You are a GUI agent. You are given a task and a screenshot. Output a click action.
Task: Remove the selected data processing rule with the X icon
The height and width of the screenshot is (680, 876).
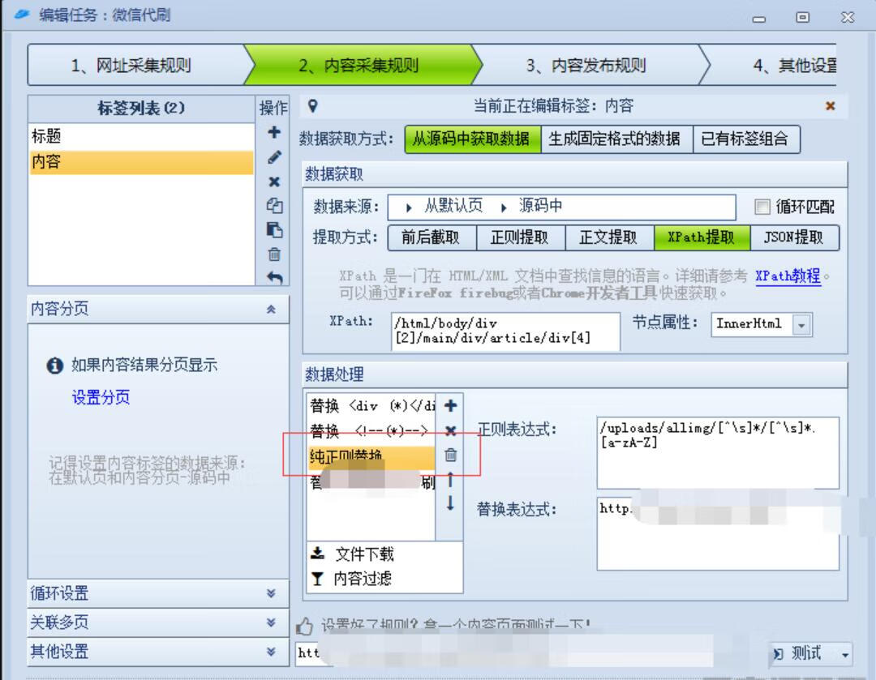(x=450, y=430)
